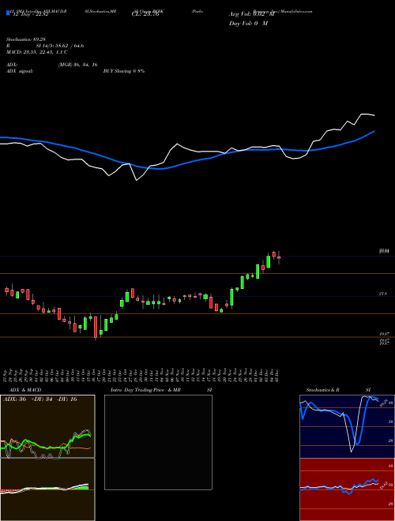Click the '(MGR) 36, 34, 16' ADX values

pyautogui.click(x=77, y=65)
